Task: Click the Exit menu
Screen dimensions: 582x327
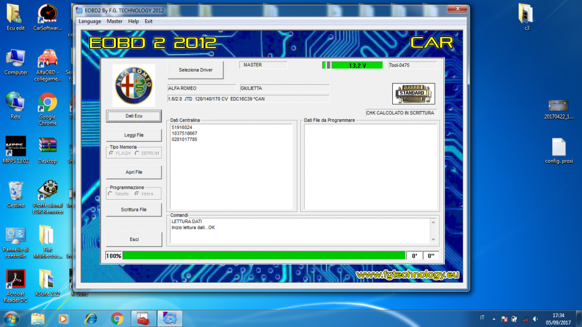Action: pos(148,21)
